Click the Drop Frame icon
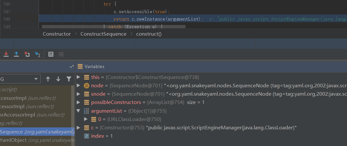 [27, 54]
